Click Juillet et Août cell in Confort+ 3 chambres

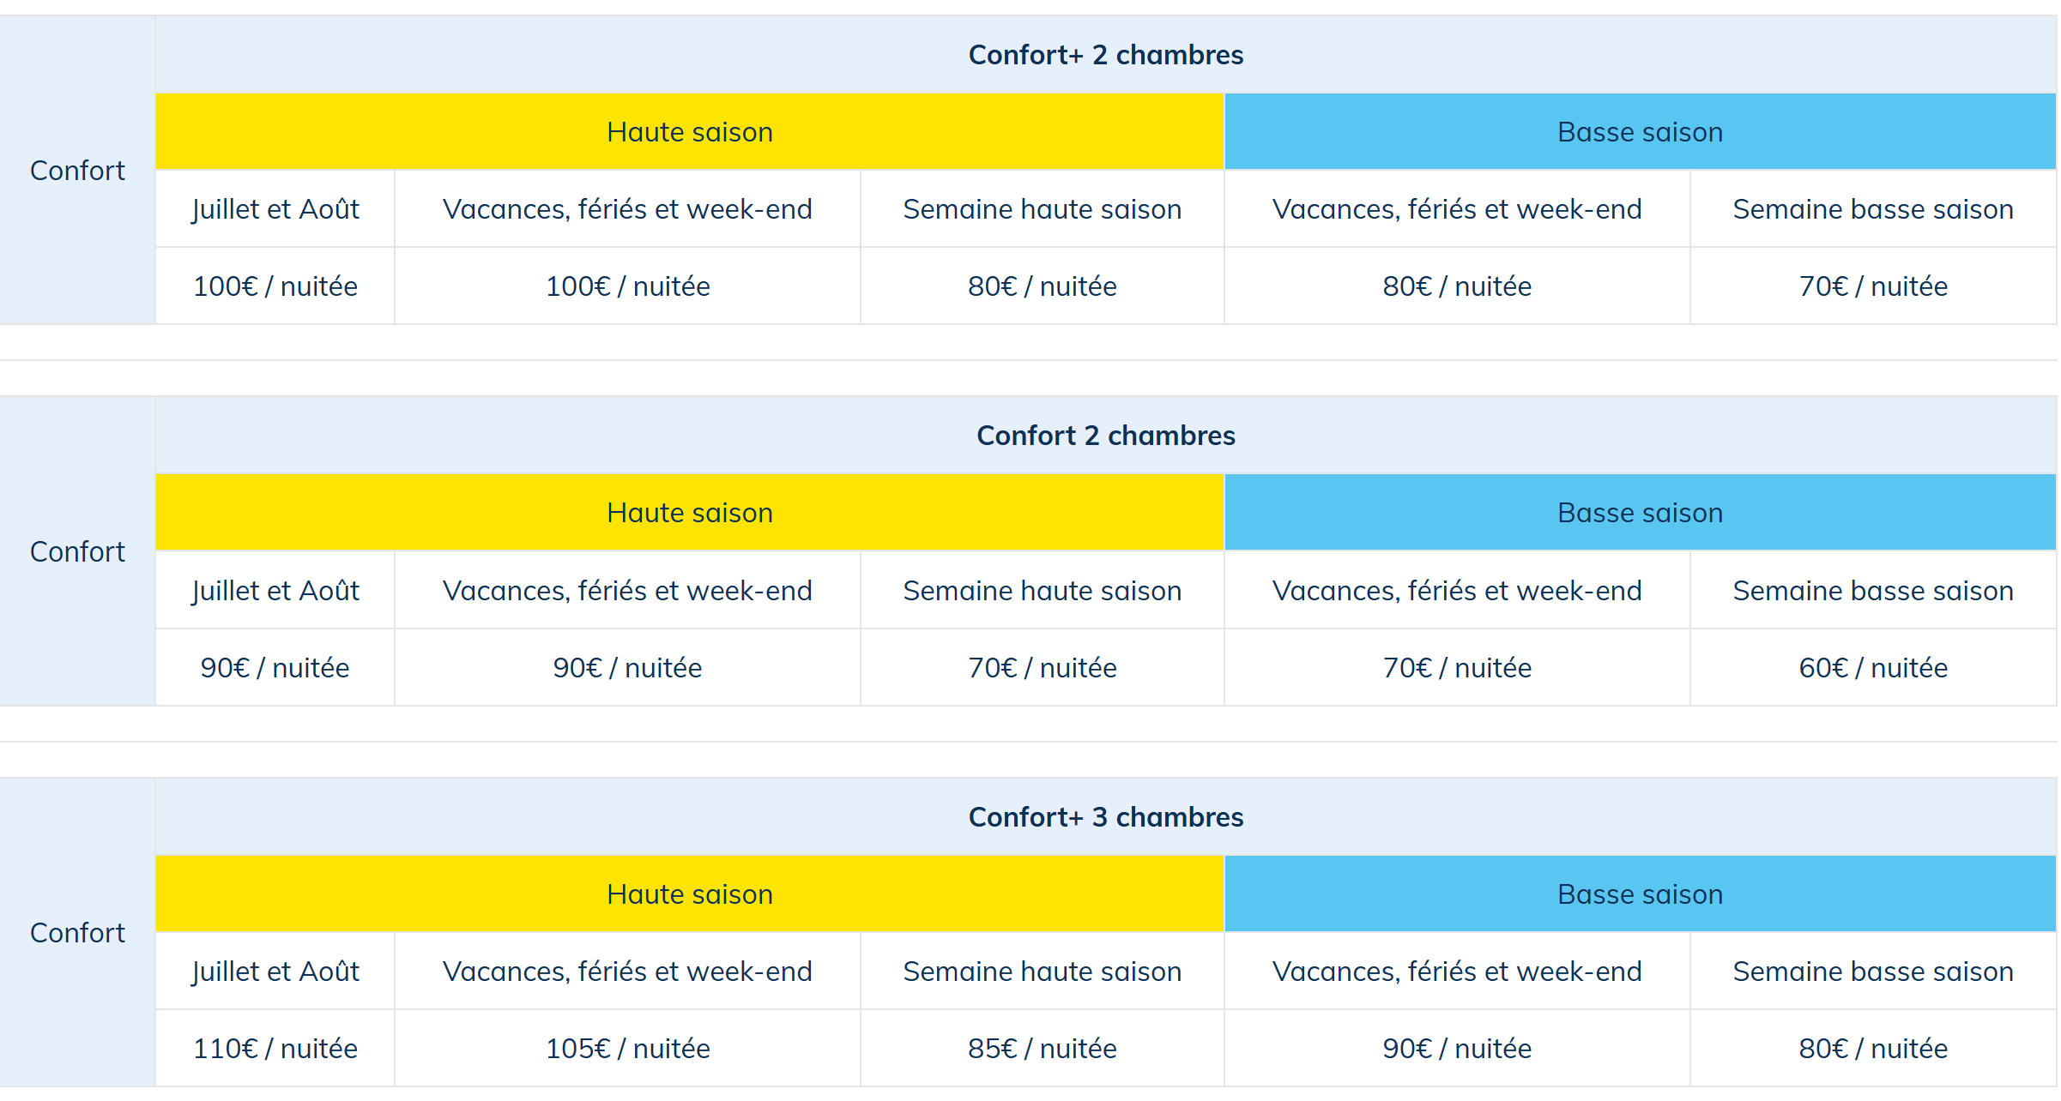pyautogui.click(x=275, y=972)
